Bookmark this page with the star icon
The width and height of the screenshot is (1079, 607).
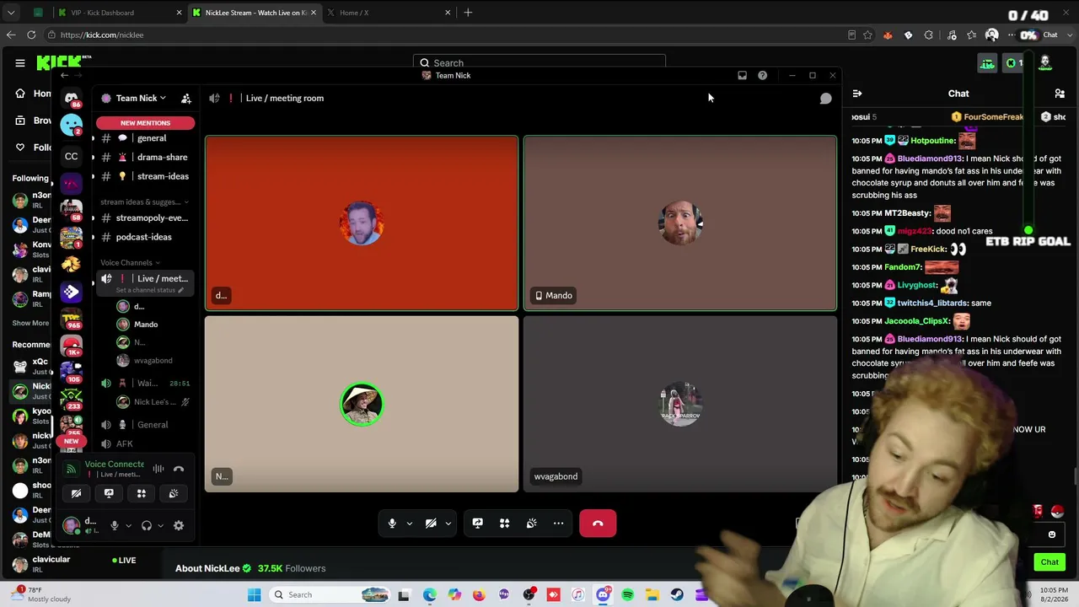point(867,35)
